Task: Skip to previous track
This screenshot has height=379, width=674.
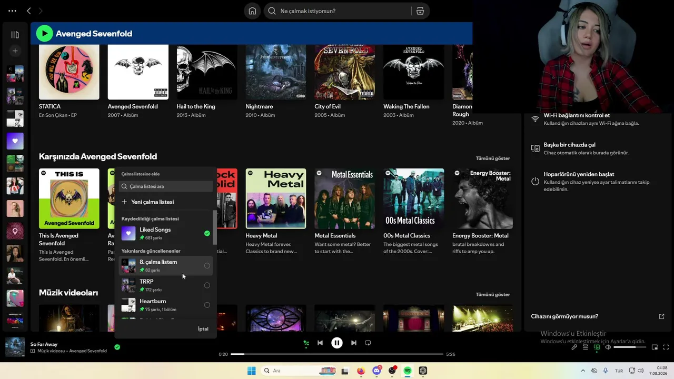Action: click(x=320, y=343)
